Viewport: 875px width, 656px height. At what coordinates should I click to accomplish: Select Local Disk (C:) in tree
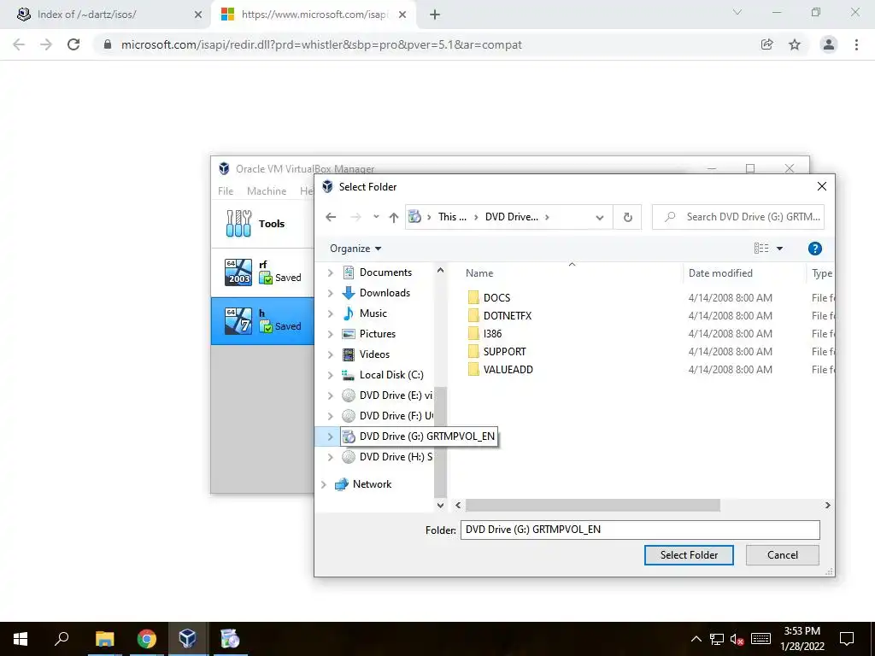click(x=391, y=375)
